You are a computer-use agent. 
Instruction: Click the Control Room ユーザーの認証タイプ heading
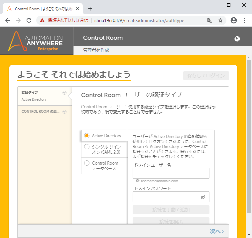(131, 95)
